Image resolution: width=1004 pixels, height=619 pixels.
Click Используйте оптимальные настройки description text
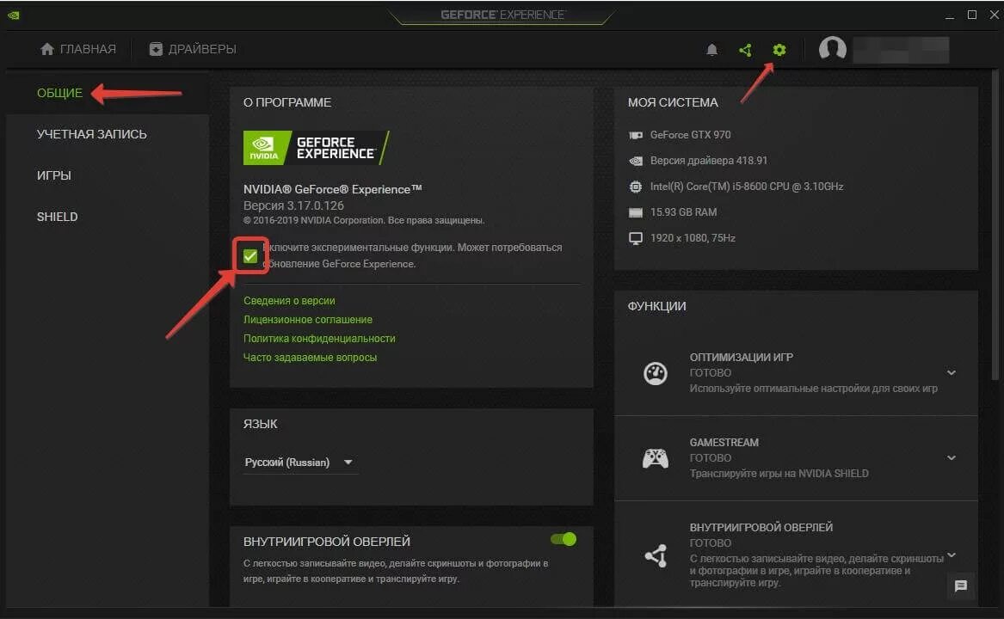pyautogui.click(x=813, y=389)
